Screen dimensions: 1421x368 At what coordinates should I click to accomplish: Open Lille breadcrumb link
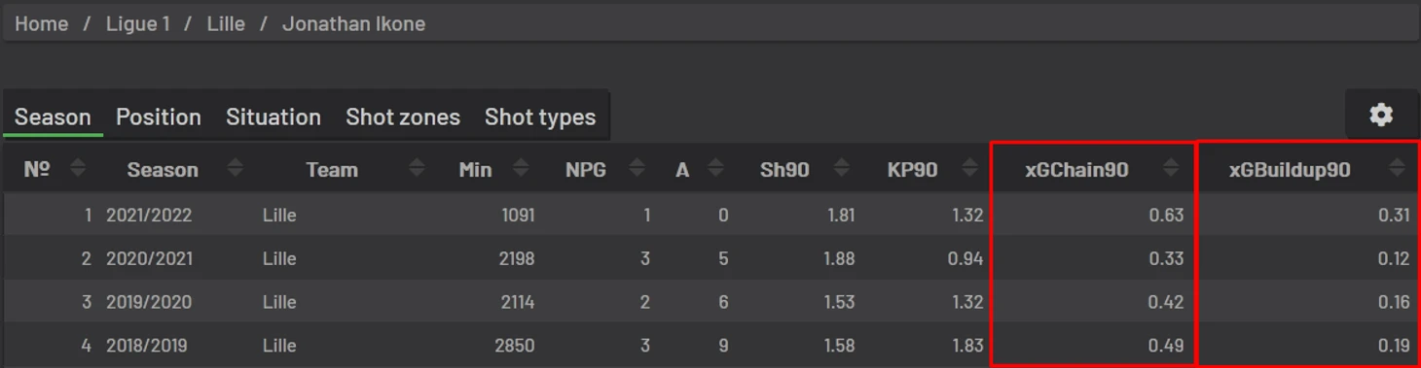(x=226, y=23)
